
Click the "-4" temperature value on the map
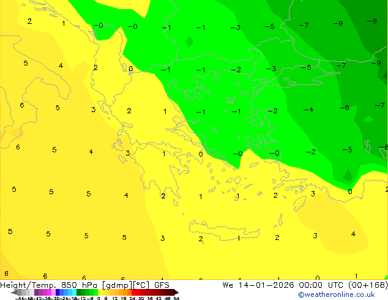point(308,110)
